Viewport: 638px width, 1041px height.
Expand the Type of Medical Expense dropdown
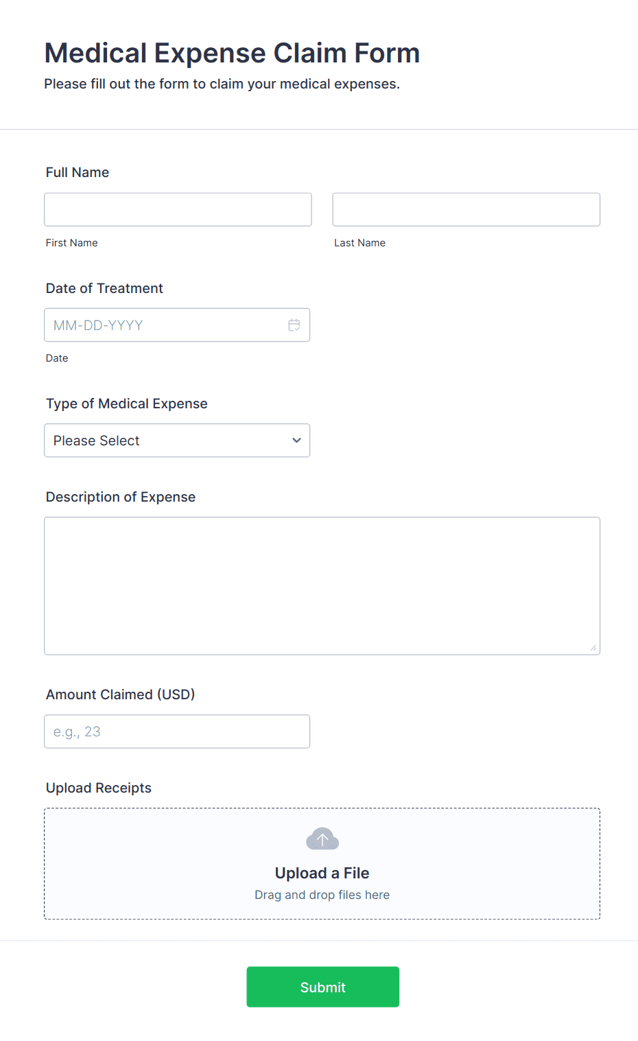(177, 441)
